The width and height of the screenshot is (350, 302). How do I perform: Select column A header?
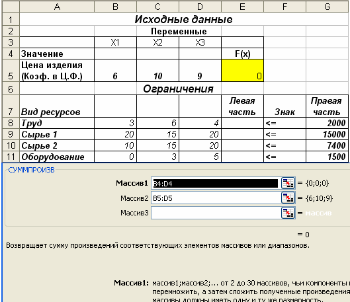tap(57, 7)
